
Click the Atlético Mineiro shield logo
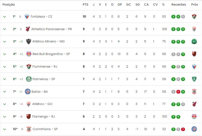(28, 41)
